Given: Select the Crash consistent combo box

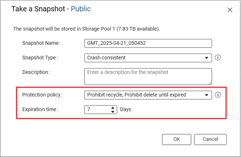Looking at the screenshot, I should 145,58.
